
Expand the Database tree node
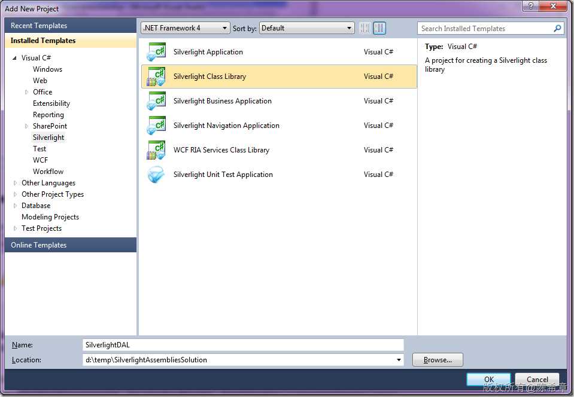[x=15, y=206]
